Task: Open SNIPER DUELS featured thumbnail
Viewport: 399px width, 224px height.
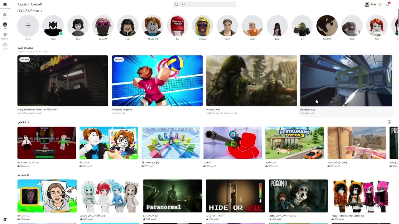Action: pyautogui.click(x=346, y=81)
